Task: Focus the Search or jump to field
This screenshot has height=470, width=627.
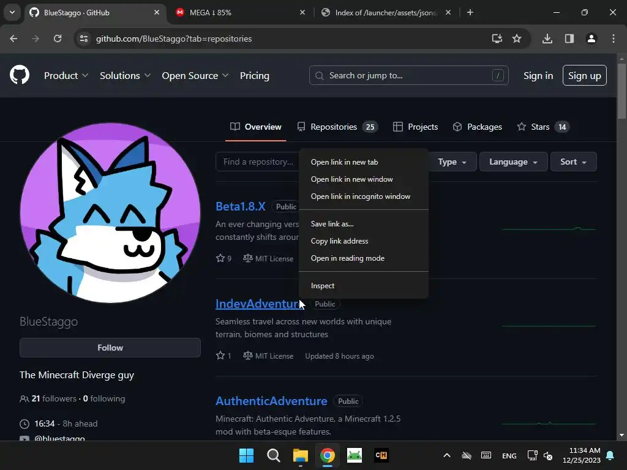Action: pyautogui.click(x=408, y=75)
